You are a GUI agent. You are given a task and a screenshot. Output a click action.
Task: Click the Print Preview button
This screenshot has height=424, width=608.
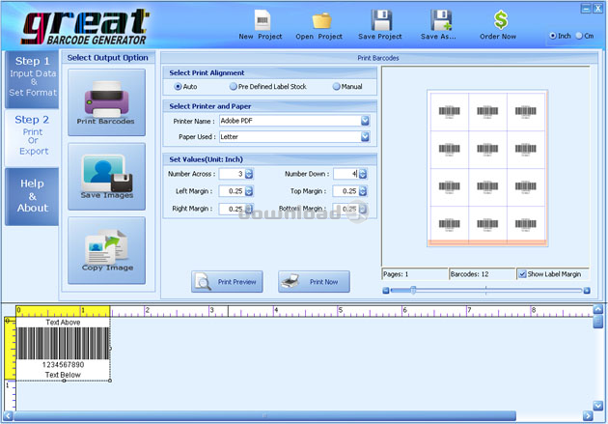227,282
